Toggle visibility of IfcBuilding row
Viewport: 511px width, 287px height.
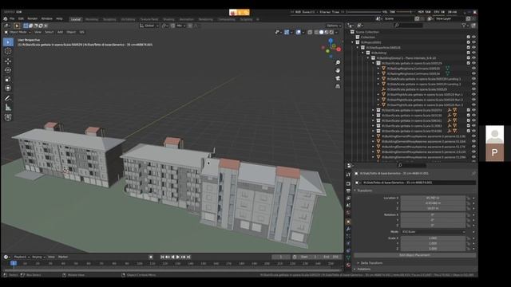click(473, 53)
